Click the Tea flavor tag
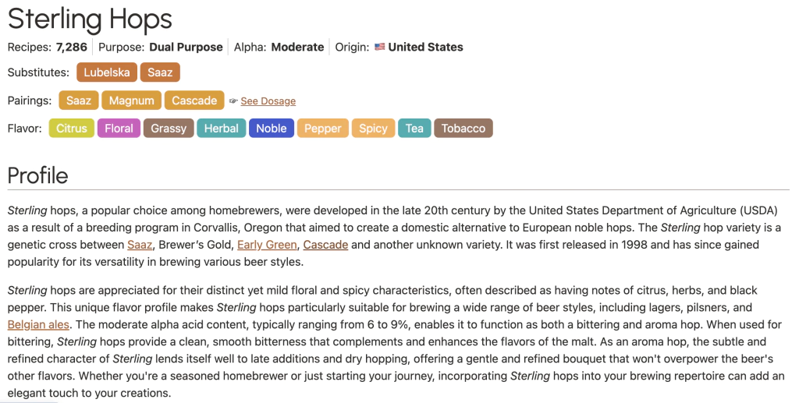This screenshot has height=403, width=799. 414,129
